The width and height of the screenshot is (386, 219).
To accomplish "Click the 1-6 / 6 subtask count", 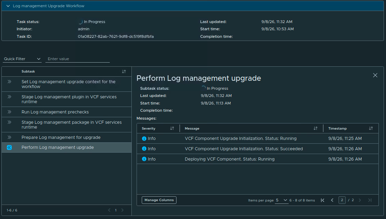I will (12, 210).
